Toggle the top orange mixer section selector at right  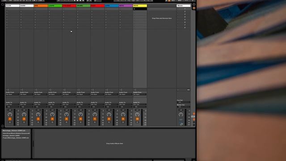[194, 114]
